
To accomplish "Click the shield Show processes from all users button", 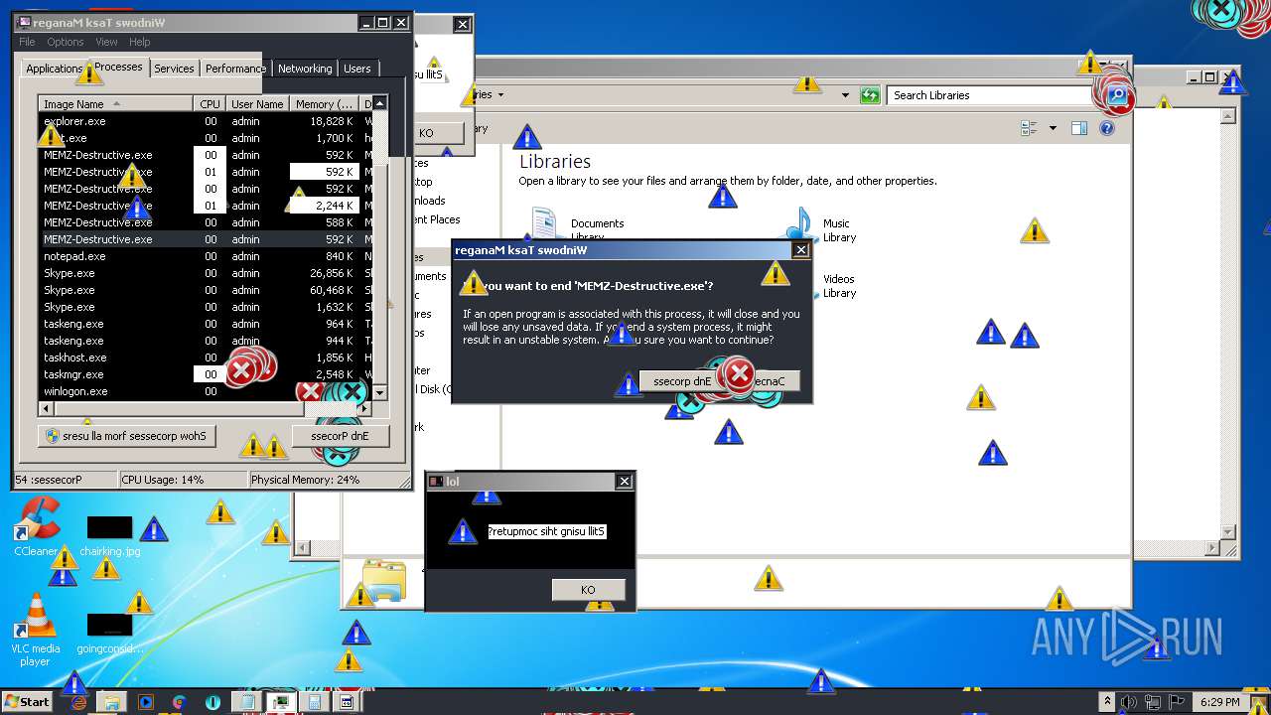I will (126, 436).
